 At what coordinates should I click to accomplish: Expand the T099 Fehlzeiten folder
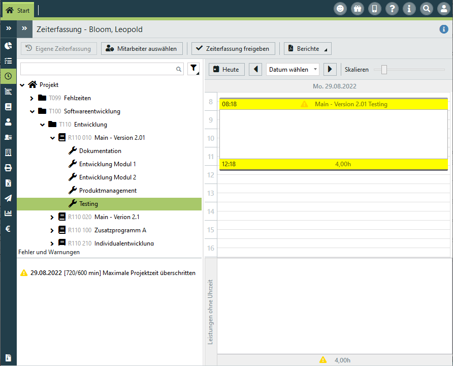[x=31, y=98]
